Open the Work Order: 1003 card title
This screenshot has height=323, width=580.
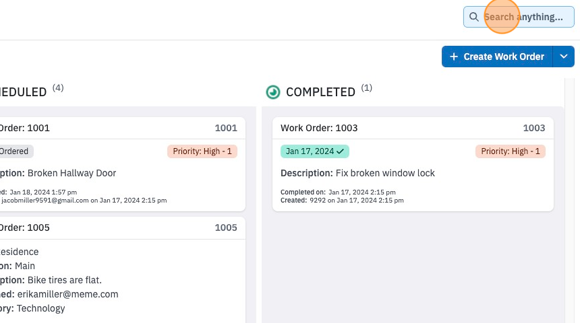pos(319,128)
